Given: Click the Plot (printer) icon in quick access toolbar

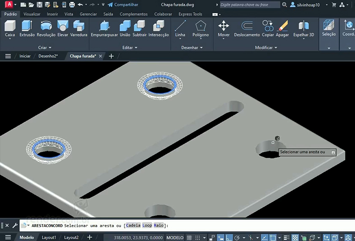Looking at the screenshot, I should 72,5.
